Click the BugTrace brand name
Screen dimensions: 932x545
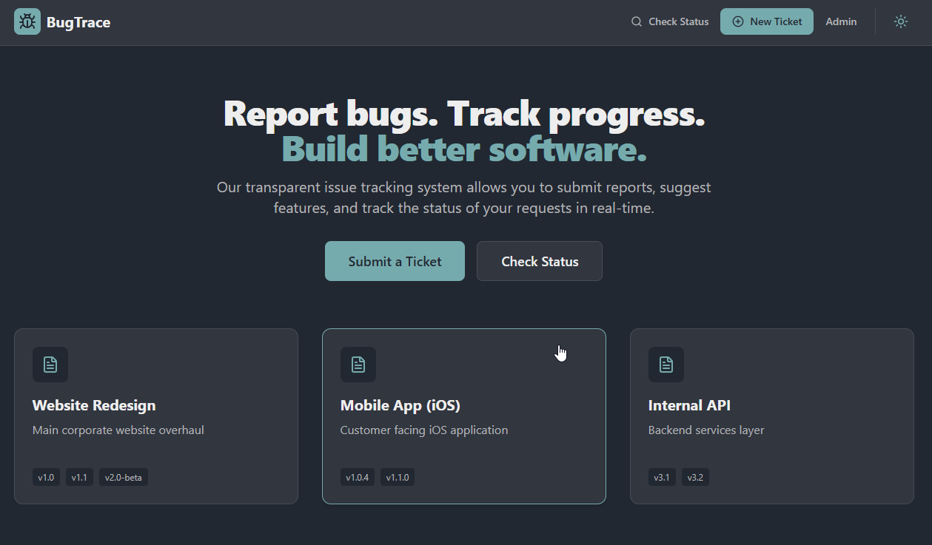click(x=78, y=22)
